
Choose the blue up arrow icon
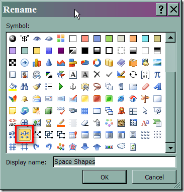[97, 147]
